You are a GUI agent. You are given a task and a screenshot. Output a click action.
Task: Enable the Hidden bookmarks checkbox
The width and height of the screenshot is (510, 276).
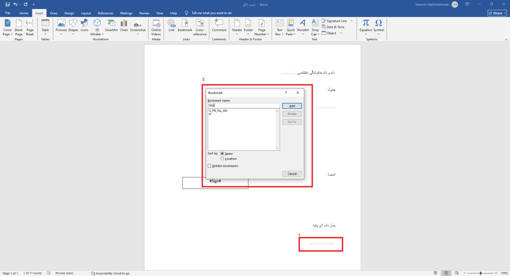(210, 166)
